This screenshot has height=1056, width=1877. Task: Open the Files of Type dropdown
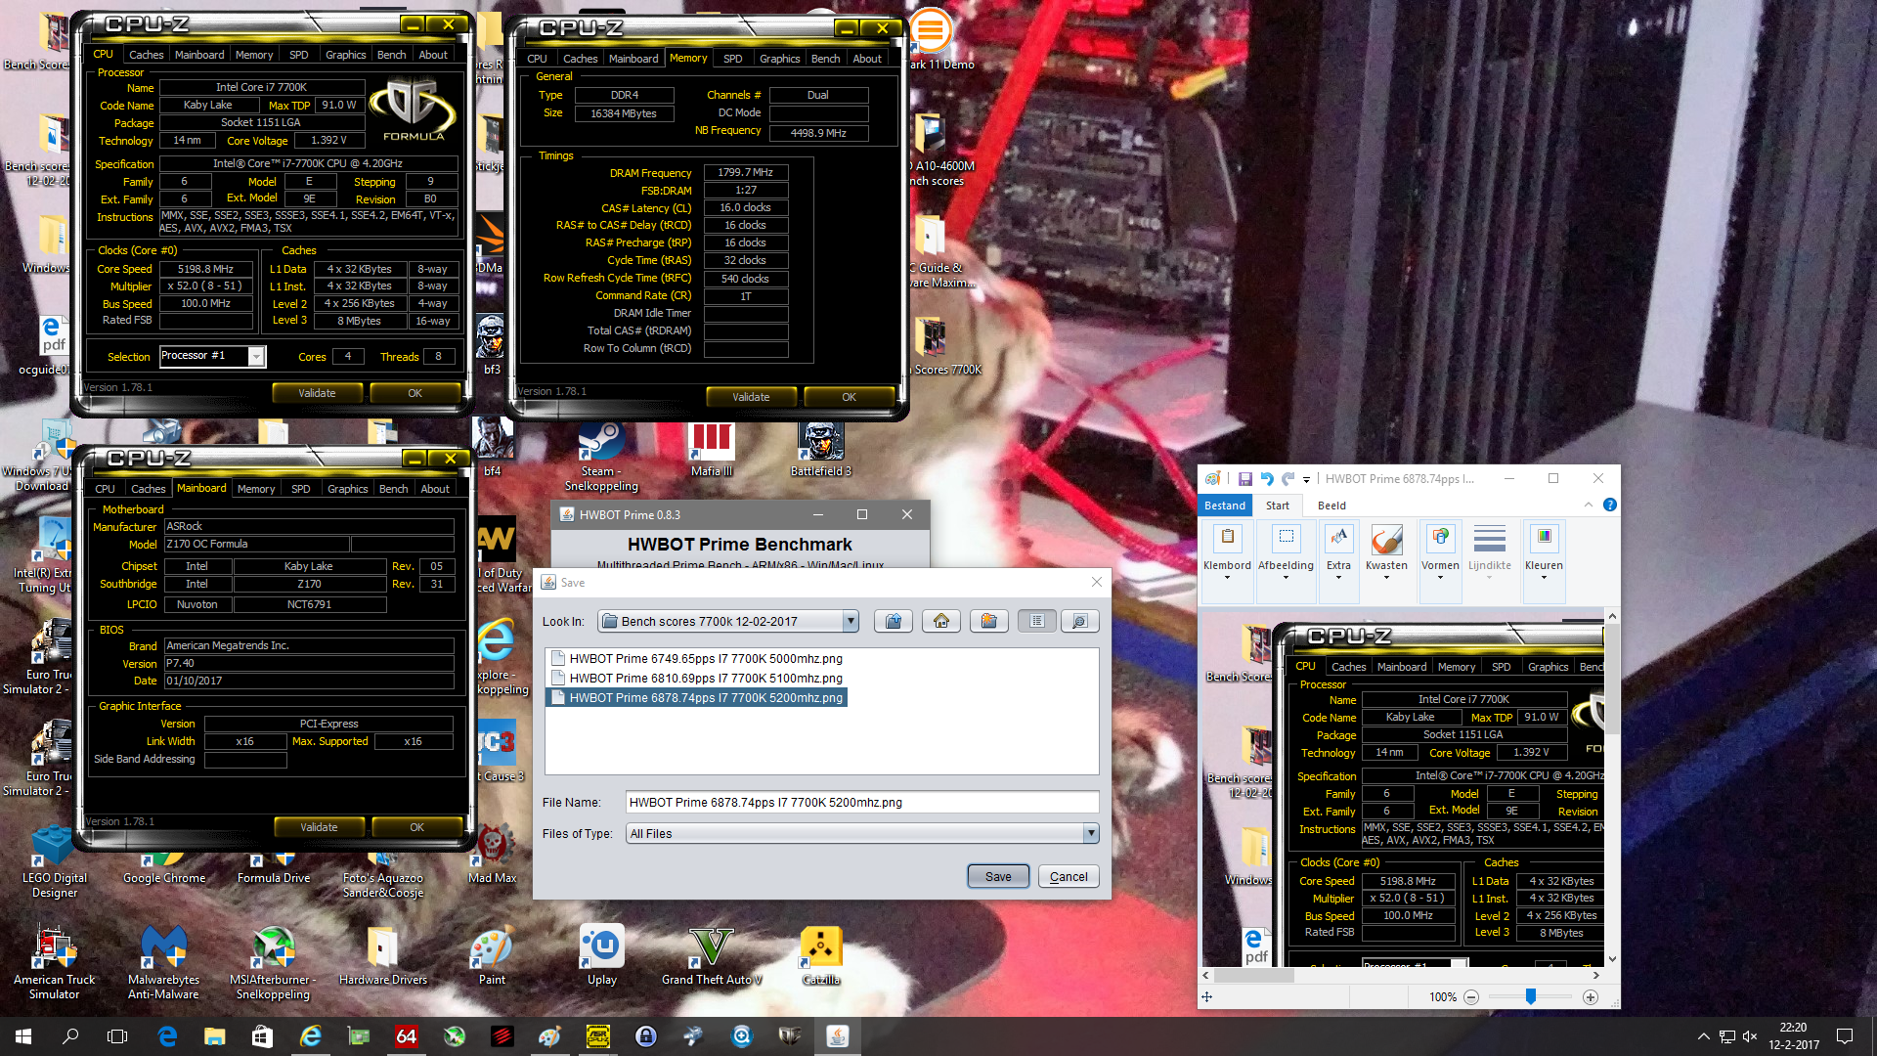tap(1090, 833)
